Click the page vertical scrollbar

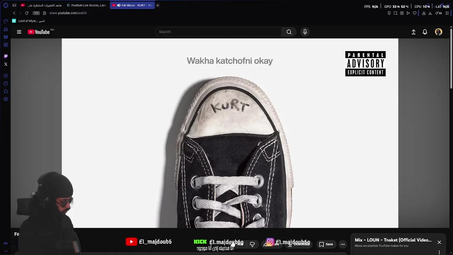[x=451, y=58]
